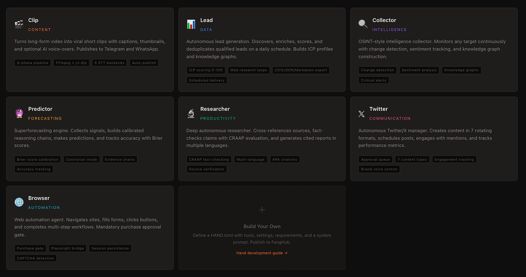Open the Hand development guide link
This screenshot has height=277, width=526.
pyautogui.click(x=262, y=253)
